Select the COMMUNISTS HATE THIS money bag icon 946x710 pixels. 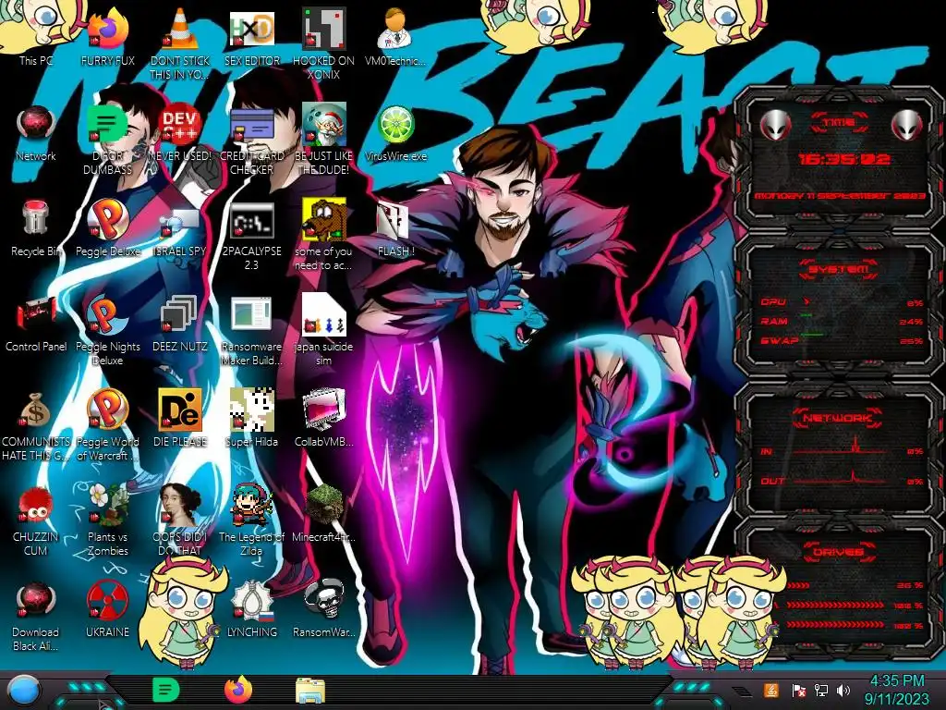click(x=36, y=425)
